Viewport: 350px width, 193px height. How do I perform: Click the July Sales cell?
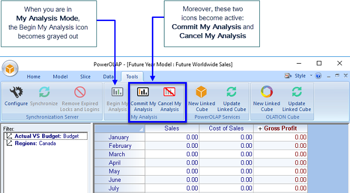(x=172, y=188)
